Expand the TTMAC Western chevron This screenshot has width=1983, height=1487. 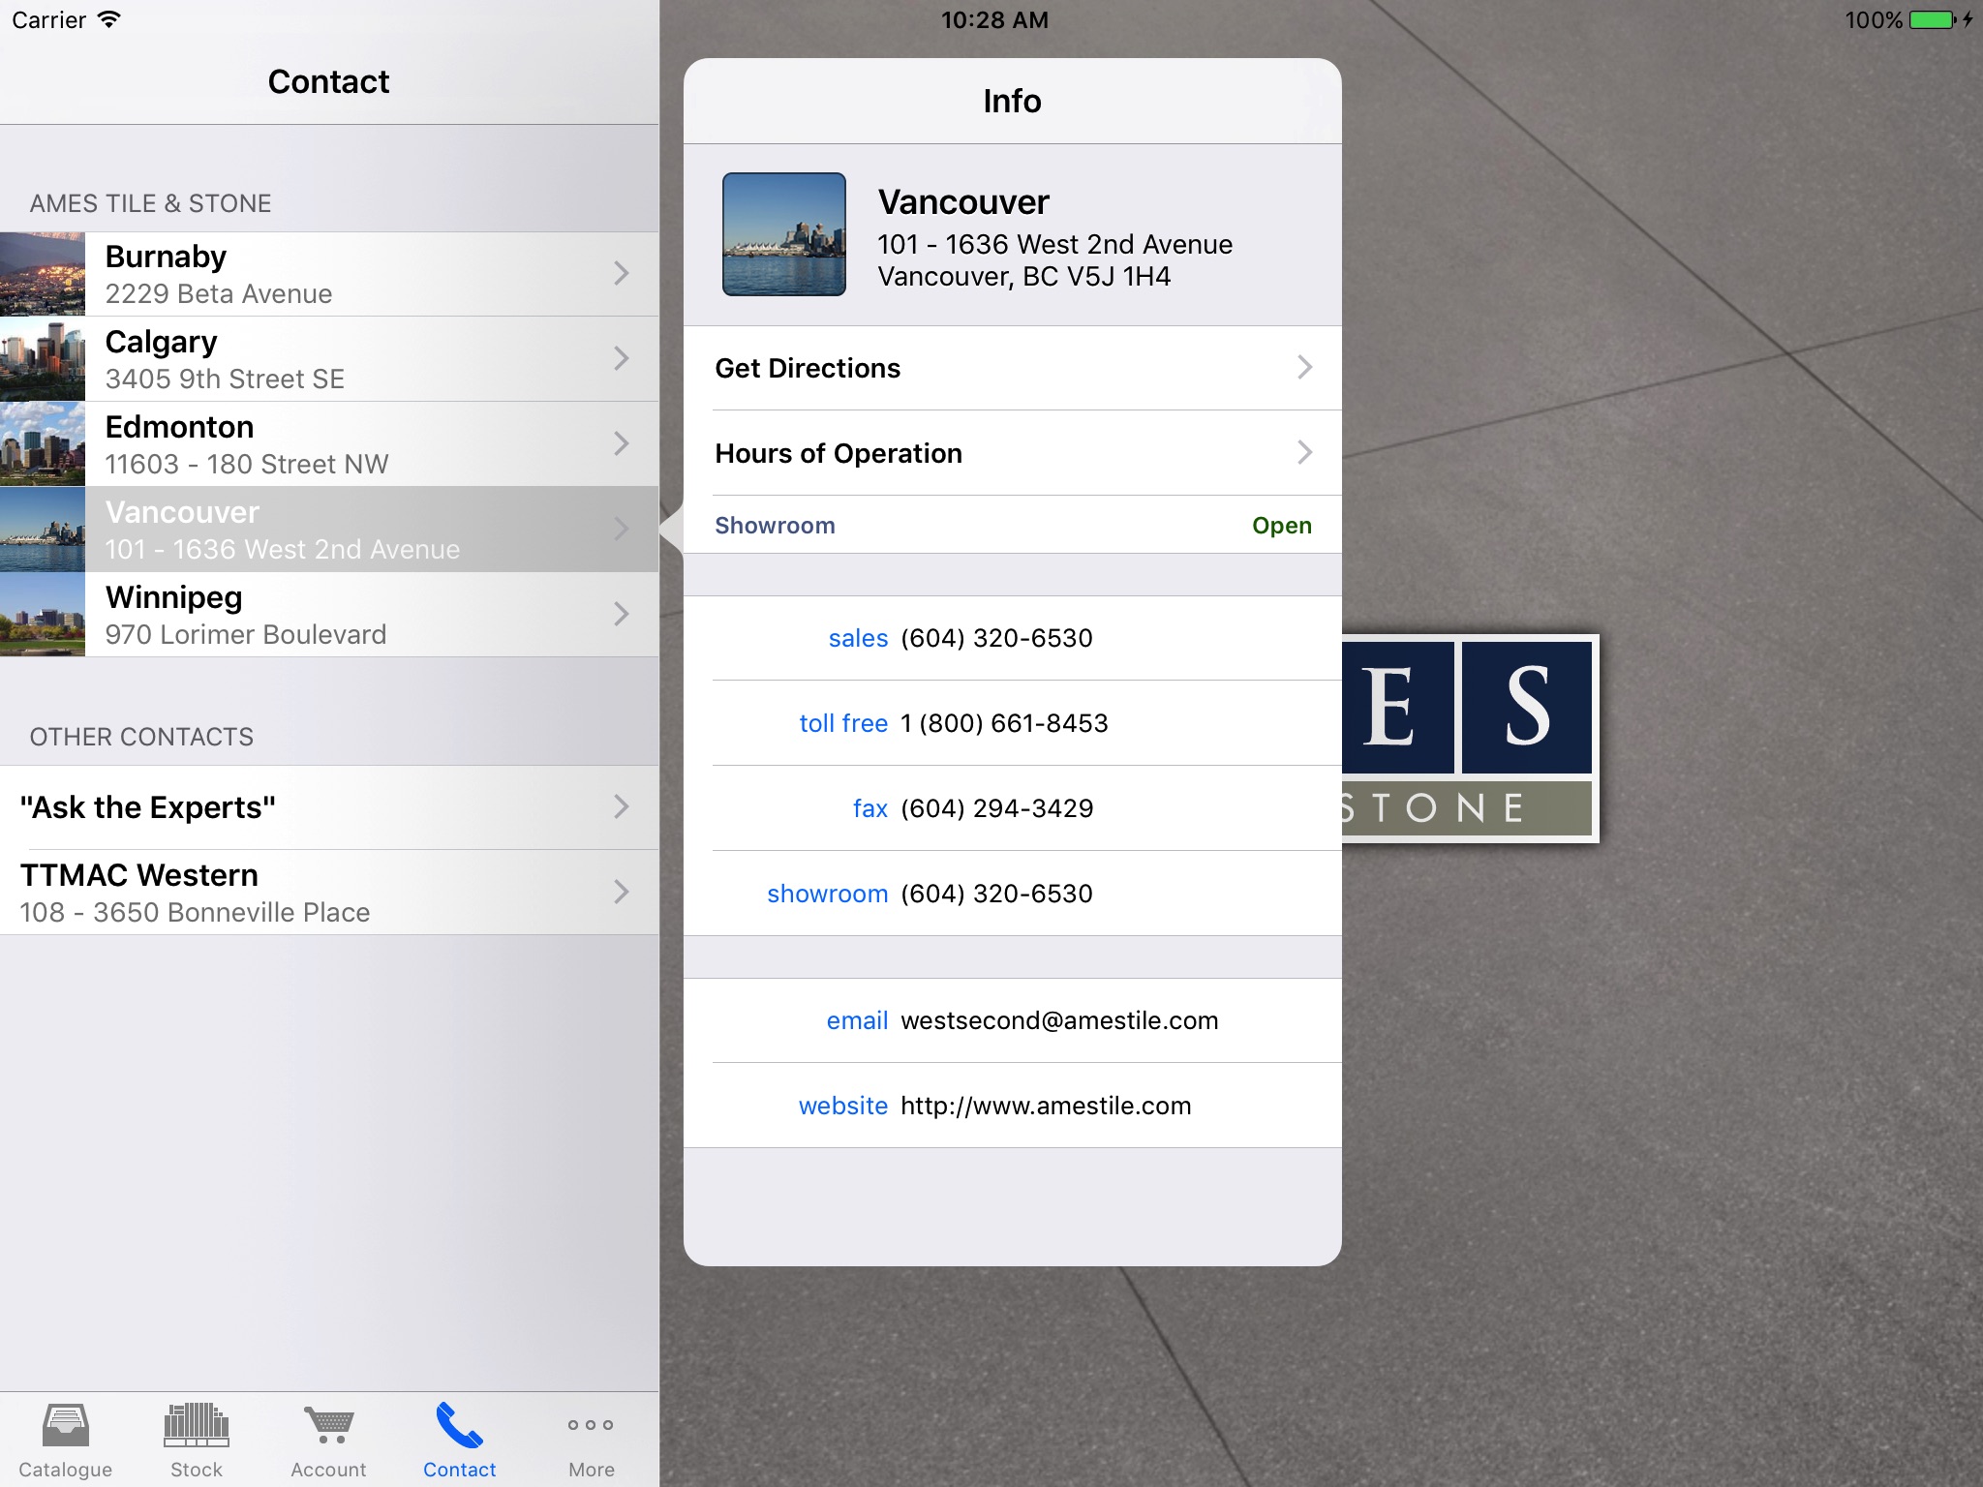[622, 892]
